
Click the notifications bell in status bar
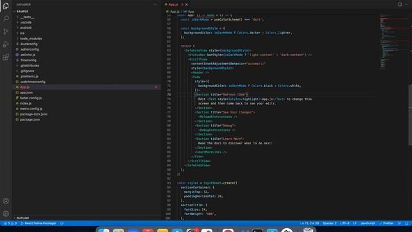pos(406,224)
